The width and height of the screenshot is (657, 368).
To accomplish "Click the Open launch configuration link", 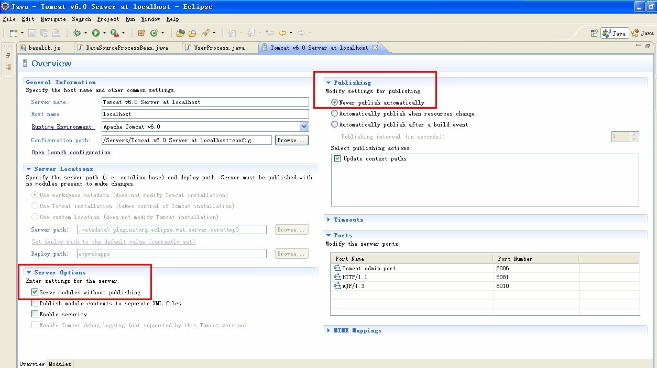I will coord(71,152).
